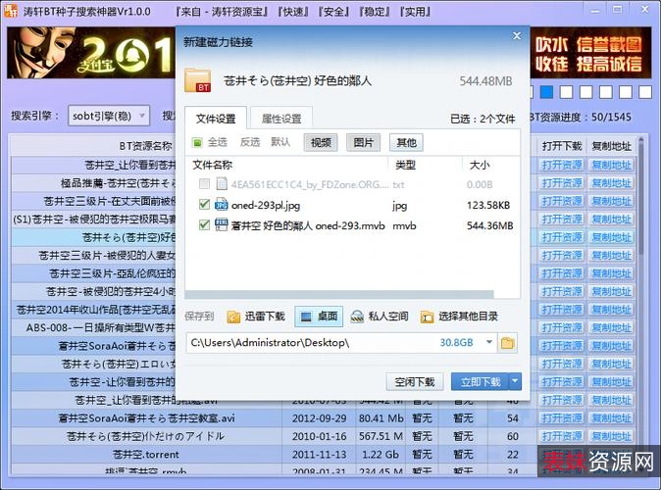Screen dimensions: 661x490
Task: Click the 吹水 信誉截图 banner at right
Action: 590,53
